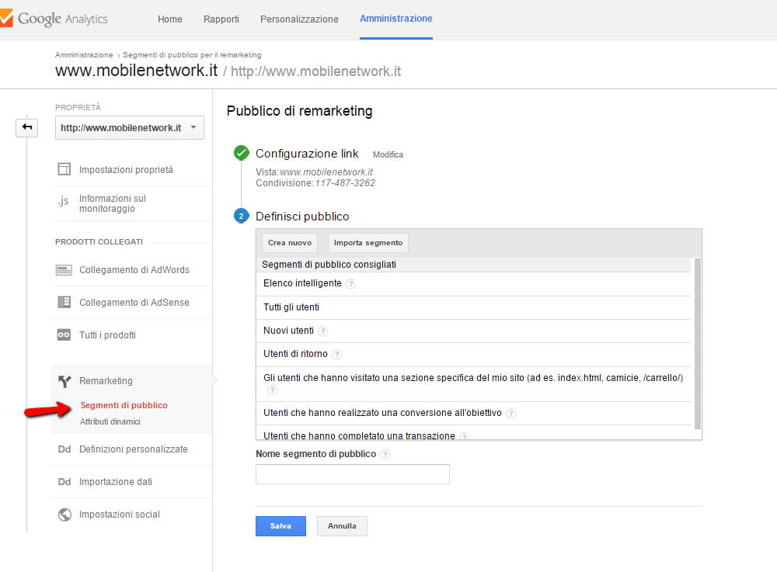Viewport: 777px width, 572px height.
Task: Switch to the Personalizzazione tab
Action: coord(299,19)
